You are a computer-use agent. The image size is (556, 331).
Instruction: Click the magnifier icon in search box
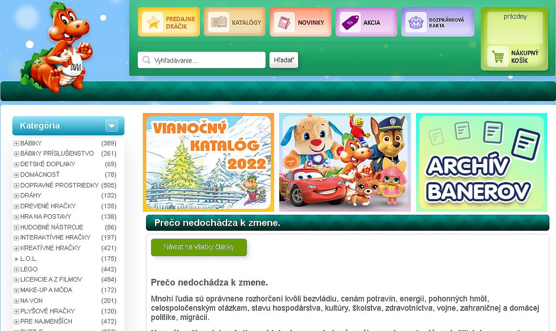146,60
